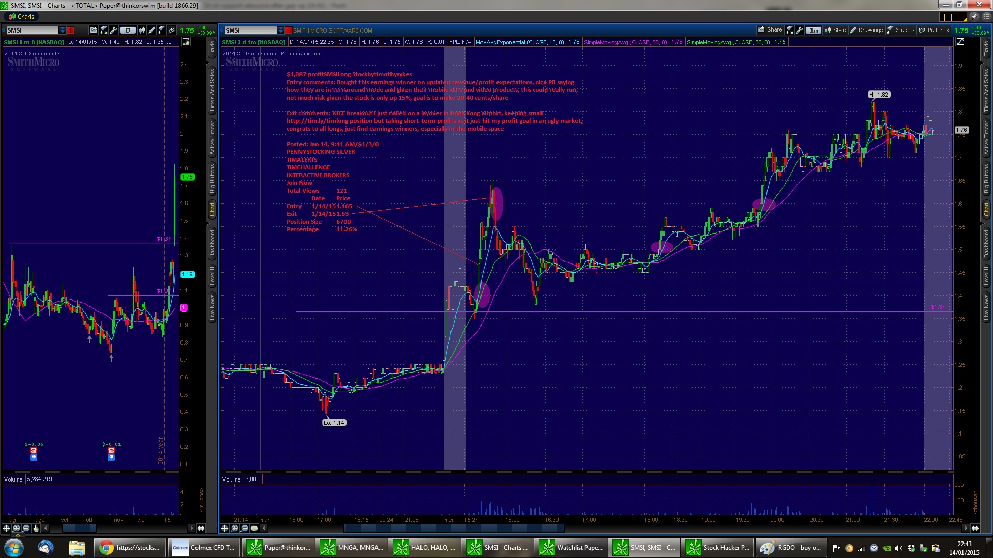Viewport: 993px width, 558px height.
Task: Open left chart drawings pencil icon
Action: (x=152, y=30)
